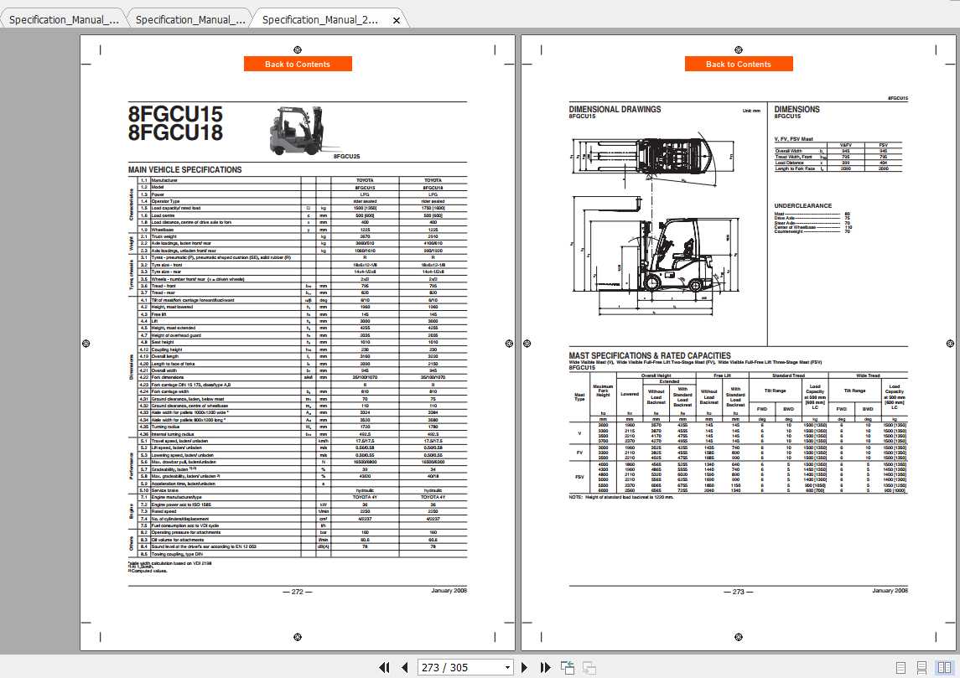The height and width of the screenshot is (678, 960).
Task: Go to the next page
Action: coord(525,667)
